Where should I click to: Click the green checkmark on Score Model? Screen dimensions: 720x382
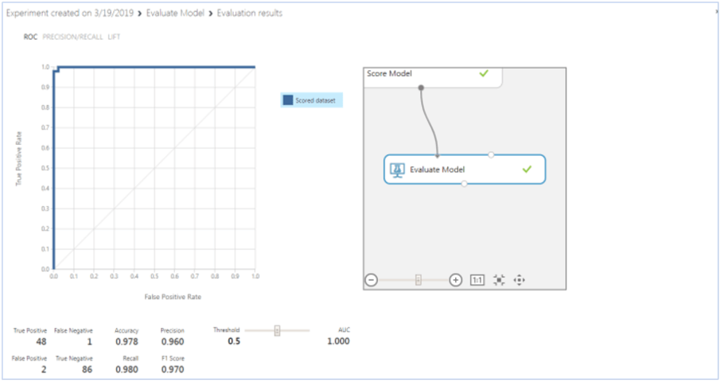[484, 73]
